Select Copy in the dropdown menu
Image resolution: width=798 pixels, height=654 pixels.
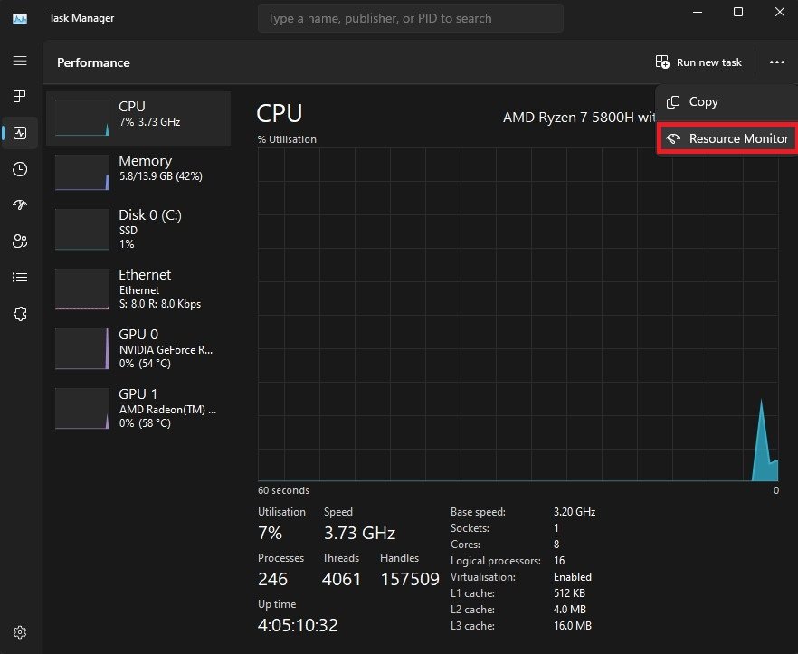[703, 102]
